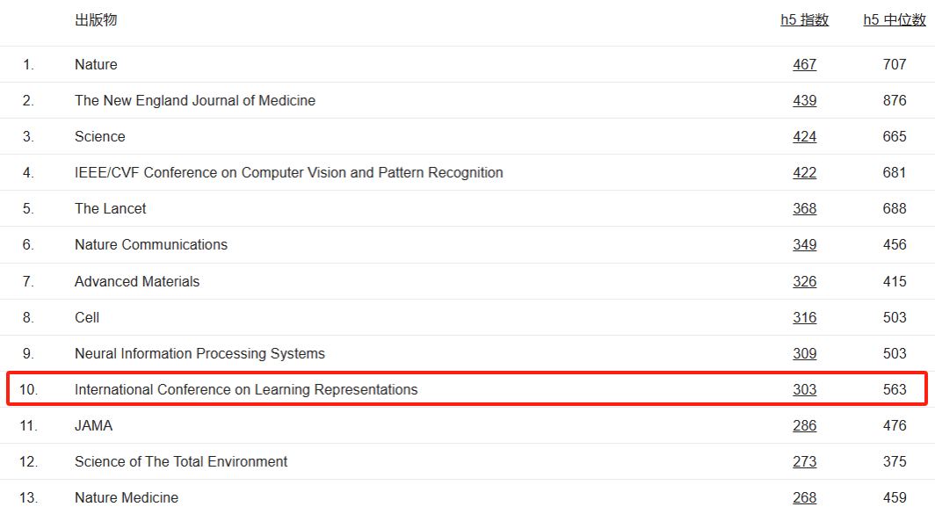The width and height of the screenshot is (935, 514).
Task: Click the Nature Communications publication name
Action: click(151, 244)
